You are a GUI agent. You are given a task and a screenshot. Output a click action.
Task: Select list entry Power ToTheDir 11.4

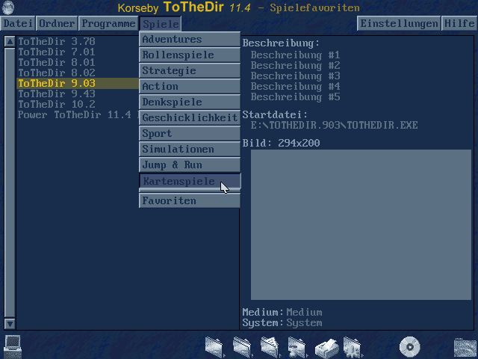tap(78, 114)
